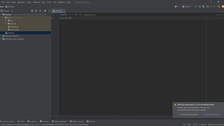224x126 pixels.
Task: Open the Version Control tool window
Action: click(7, 121)
